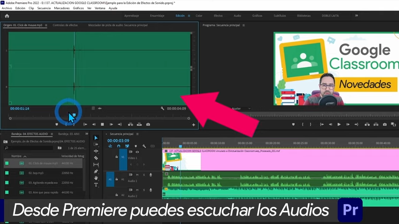Click project panel search field
The image size is (399, 224).
(x=28, y=148)
